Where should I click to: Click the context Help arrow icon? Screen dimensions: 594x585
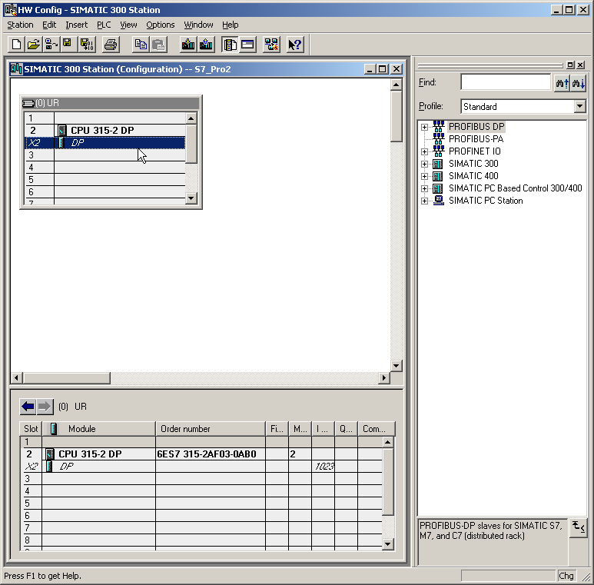tap(295, 45)
